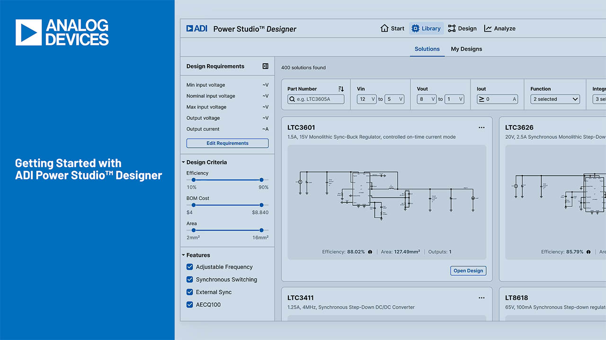
Task: Open the Function dropdown showing 2 selected
Action: click(555, 99)
